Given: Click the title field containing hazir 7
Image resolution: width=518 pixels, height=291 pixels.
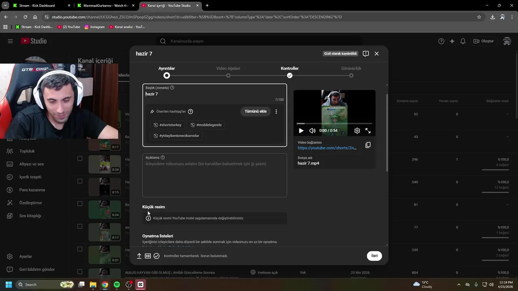Looking at the screenshot, I should pyautogui.click(x=214, y=94).
